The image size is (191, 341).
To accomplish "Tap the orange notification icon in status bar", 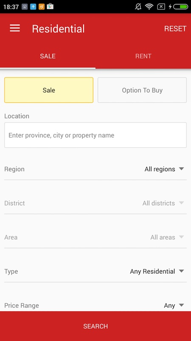I will click(x=42, y=7).
